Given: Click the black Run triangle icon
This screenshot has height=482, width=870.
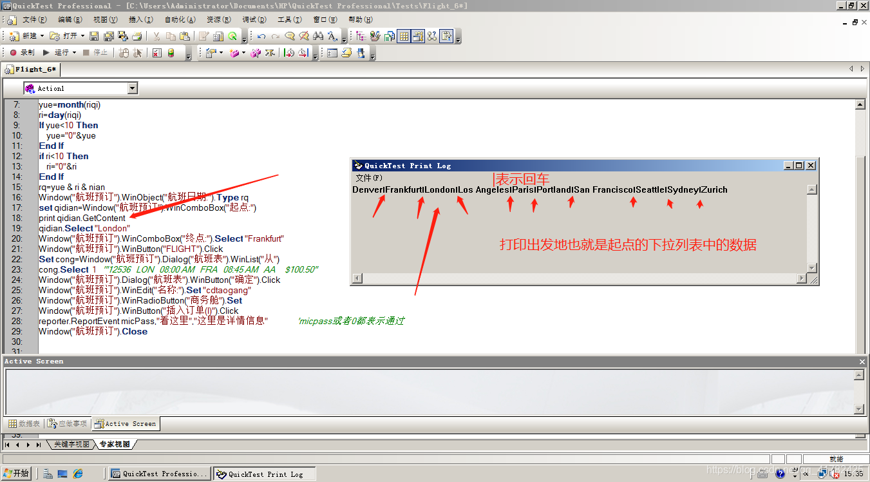Looking at the screenshot, I should pyautogui.click(x=46, y=53).
